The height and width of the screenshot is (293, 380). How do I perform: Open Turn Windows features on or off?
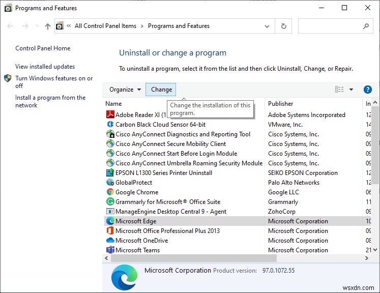[x=54, y=82]
